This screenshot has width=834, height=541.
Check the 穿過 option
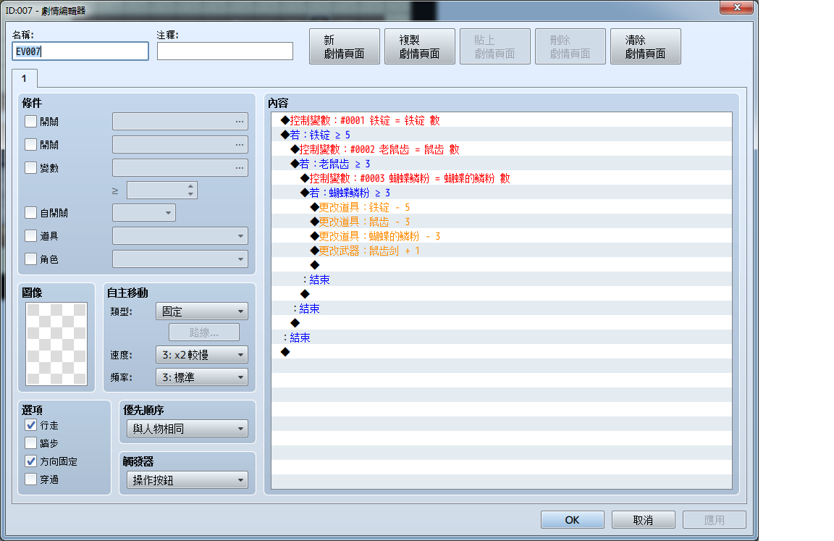(31, 479)
